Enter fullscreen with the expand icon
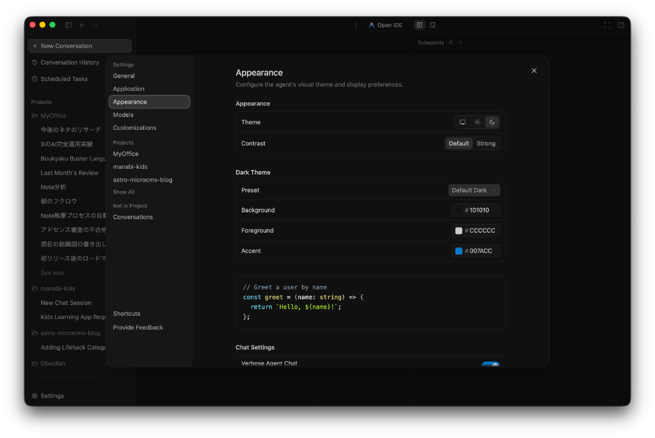 [608, 25]
